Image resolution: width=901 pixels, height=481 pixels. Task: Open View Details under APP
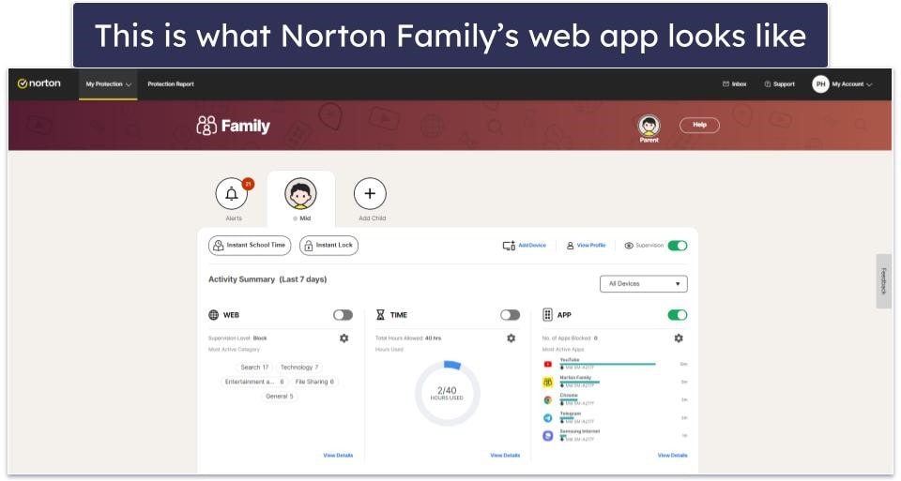tap(672, 456)
